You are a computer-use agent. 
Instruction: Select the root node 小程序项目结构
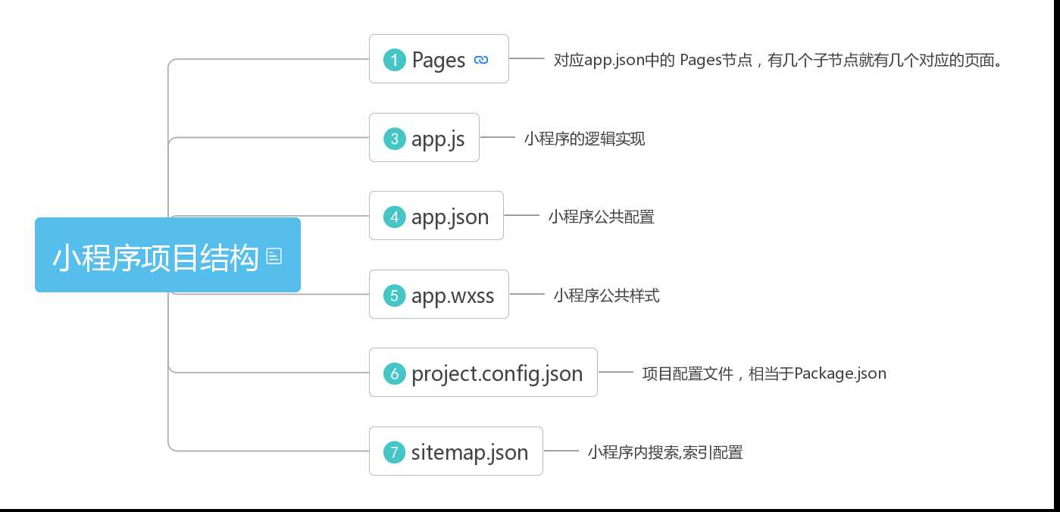pyautogui.click(x=167, y=255)
